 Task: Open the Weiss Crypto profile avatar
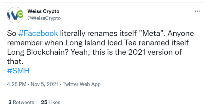click(x=15, y=15)
